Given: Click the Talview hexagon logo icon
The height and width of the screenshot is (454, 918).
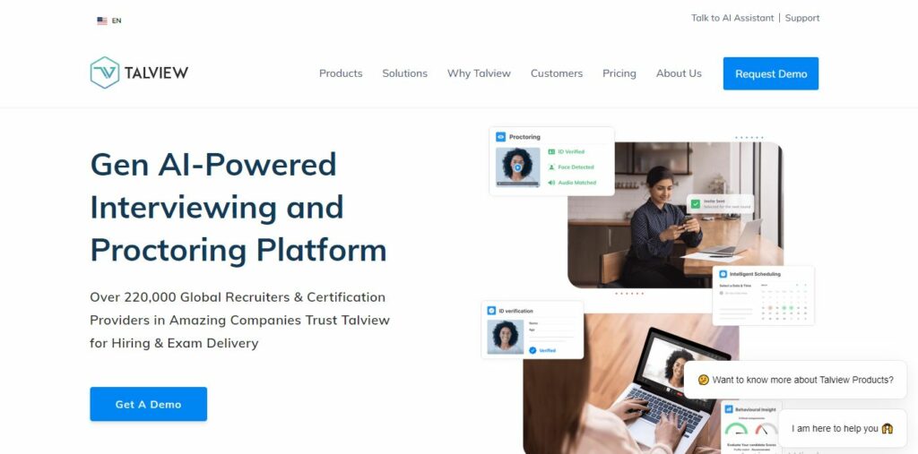Looking at the screenshot, I should (x=105, y=73).
